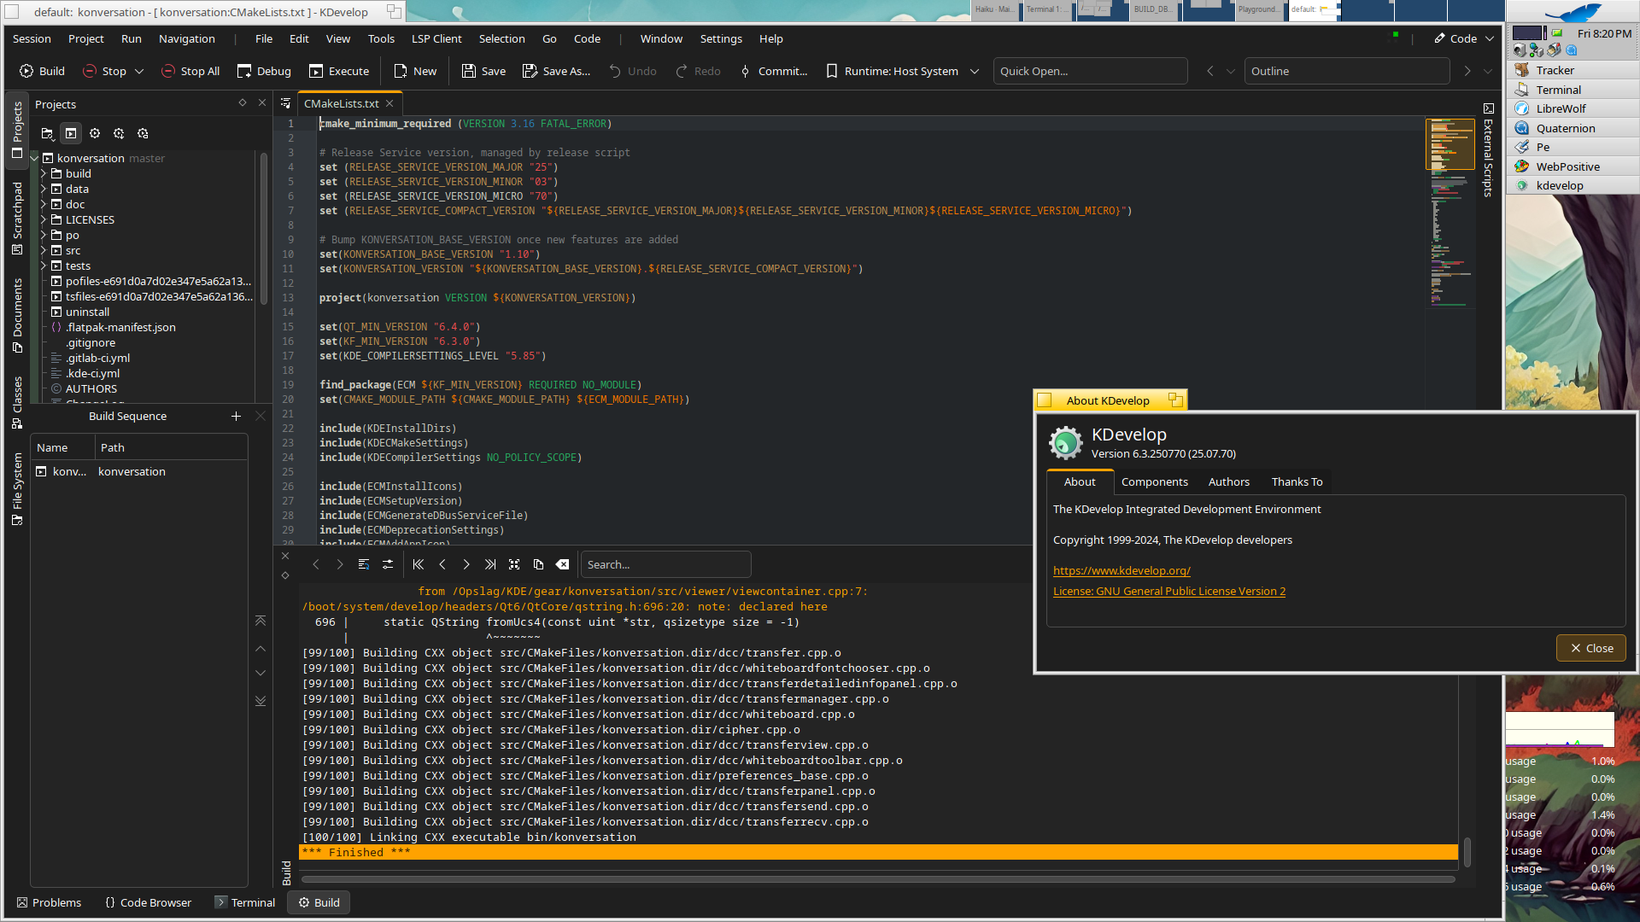Add item to Build Sequence
This screenshot has height=922, width=1640.
(236, 416)
